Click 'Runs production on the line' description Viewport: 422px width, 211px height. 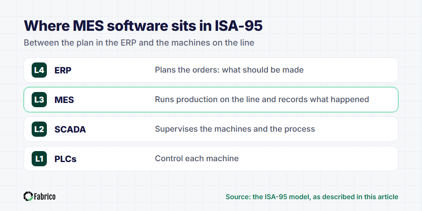pos(262,100)
